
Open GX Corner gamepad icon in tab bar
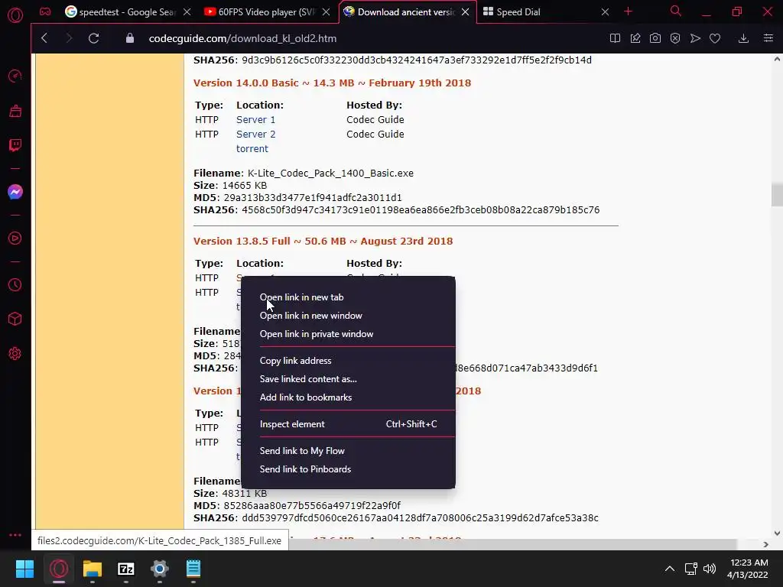point(45,11)
